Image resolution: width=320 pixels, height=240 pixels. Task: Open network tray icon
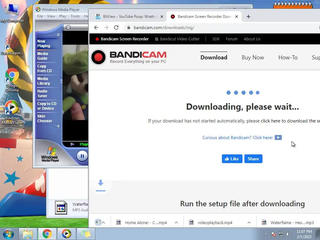[281, 234]
